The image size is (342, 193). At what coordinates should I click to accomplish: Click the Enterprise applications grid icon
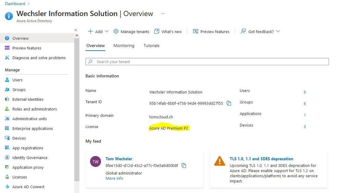[7, 128]
